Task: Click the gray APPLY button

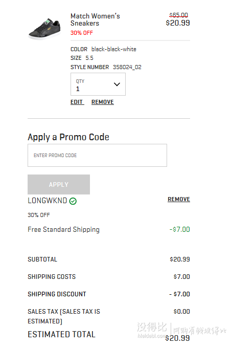Action: 59,184
